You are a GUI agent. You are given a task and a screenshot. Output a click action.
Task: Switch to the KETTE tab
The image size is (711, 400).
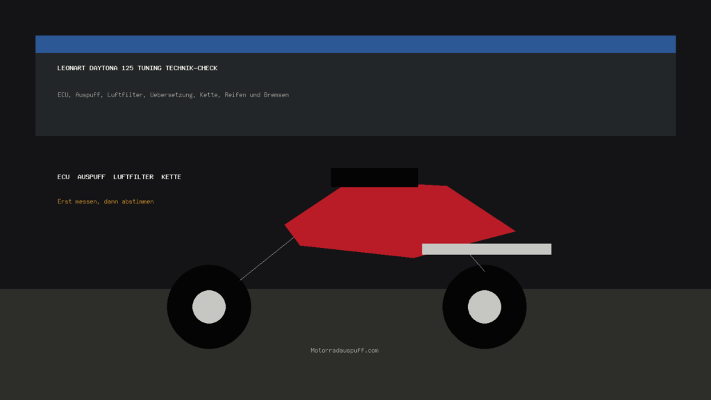click(x=171, y=177)
